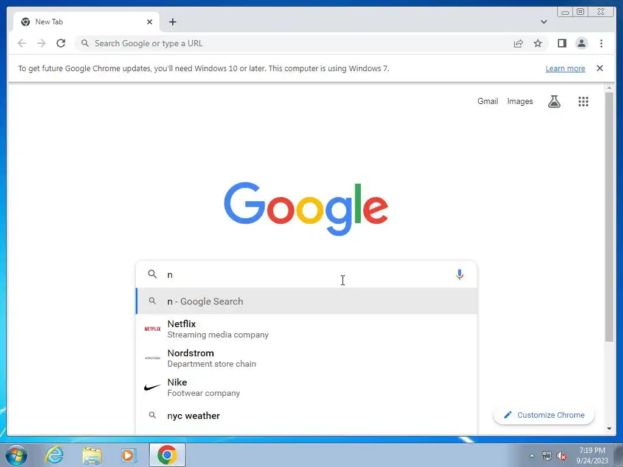Viewport: 623px width, 467px height.
Task: Click the search box containing n
Action: [306, 274]
